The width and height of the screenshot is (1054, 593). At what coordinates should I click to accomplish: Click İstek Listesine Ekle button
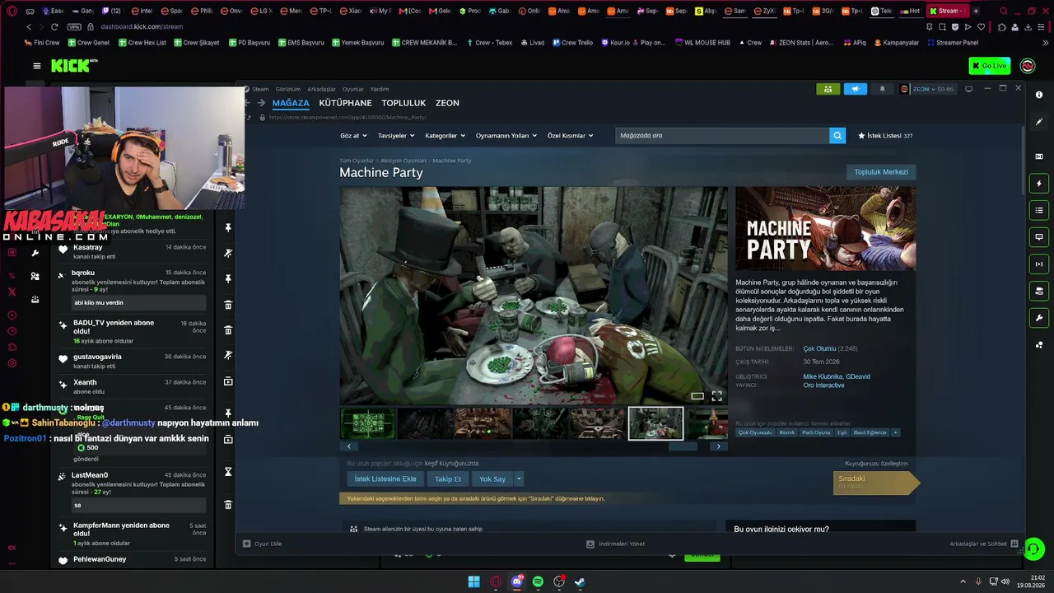(x=385, y=479)
